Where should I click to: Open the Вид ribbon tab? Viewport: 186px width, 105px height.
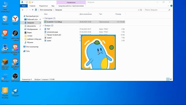point(53,6)
